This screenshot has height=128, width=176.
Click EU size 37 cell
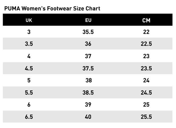(88, 56)
